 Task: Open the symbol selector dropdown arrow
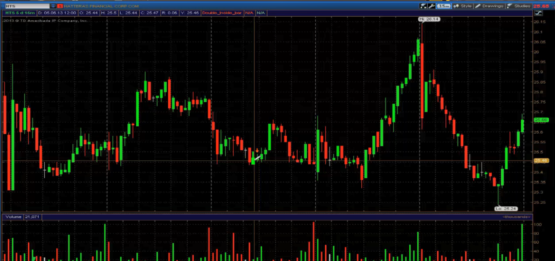(53, 6)
